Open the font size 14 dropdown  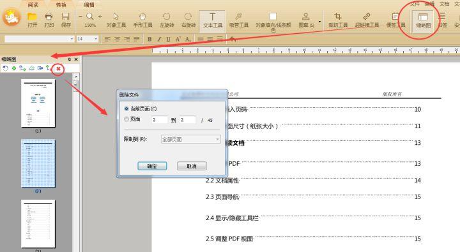pos(96,39)
